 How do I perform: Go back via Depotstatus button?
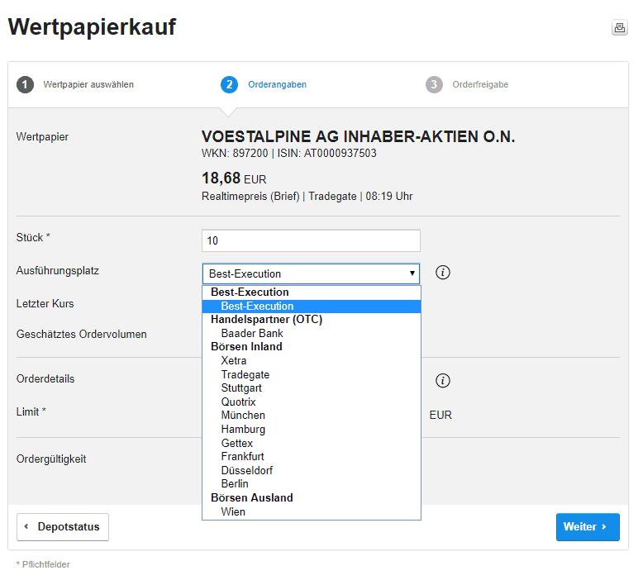point(63,527)
